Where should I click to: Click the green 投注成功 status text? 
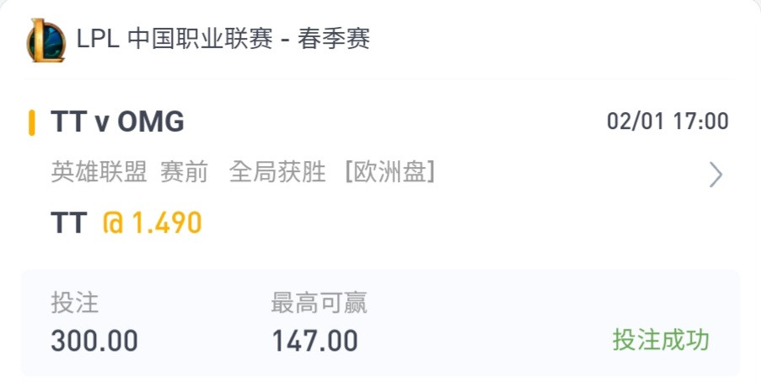(661, 340)
